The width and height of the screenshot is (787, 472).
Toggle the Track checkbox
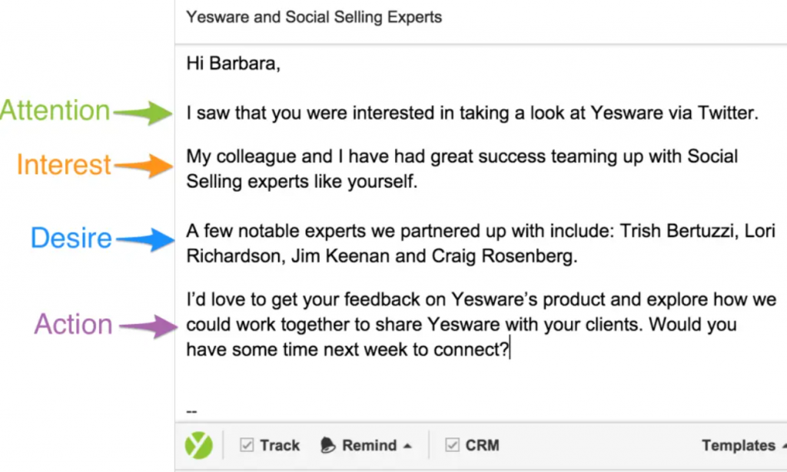click(x=247, y=445)
